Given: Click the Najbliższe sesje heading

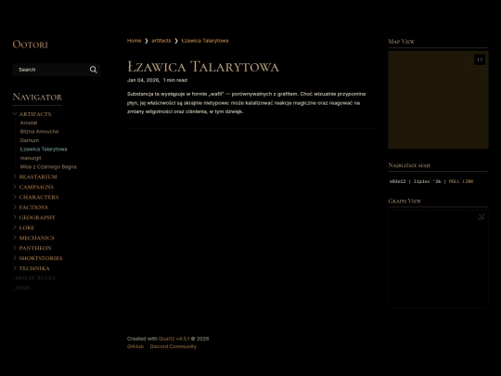Looking at the screenshot, I should coord(409,165).
